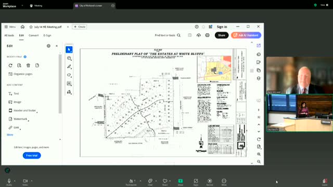Open the All tools tab

[9, 35]
